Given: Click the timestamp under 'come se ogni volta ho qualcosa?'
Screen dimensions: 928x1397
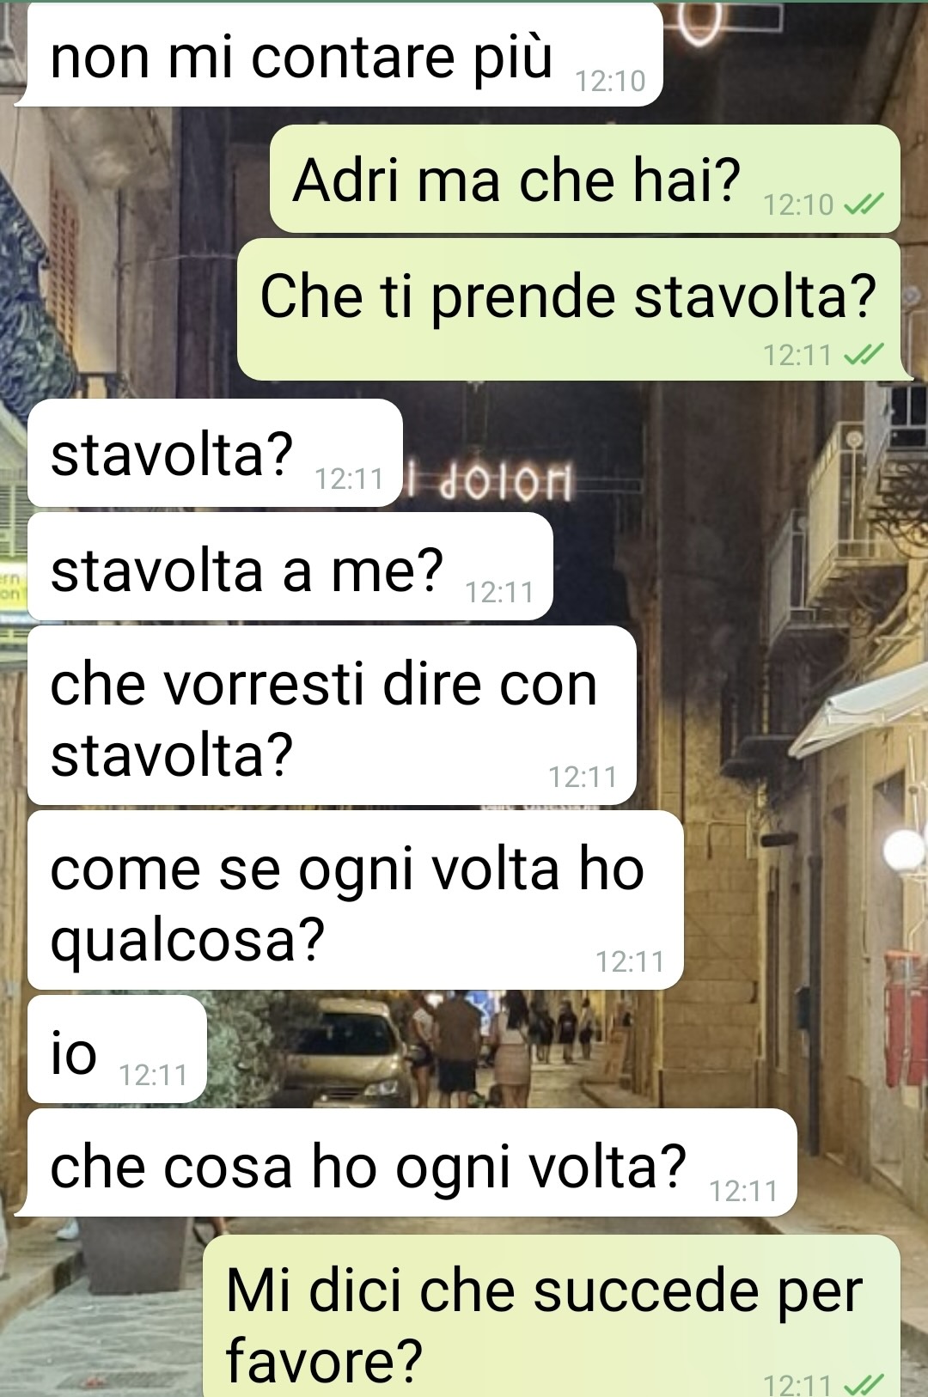Looking at the screenshot, I should click(x=630, y=961).
